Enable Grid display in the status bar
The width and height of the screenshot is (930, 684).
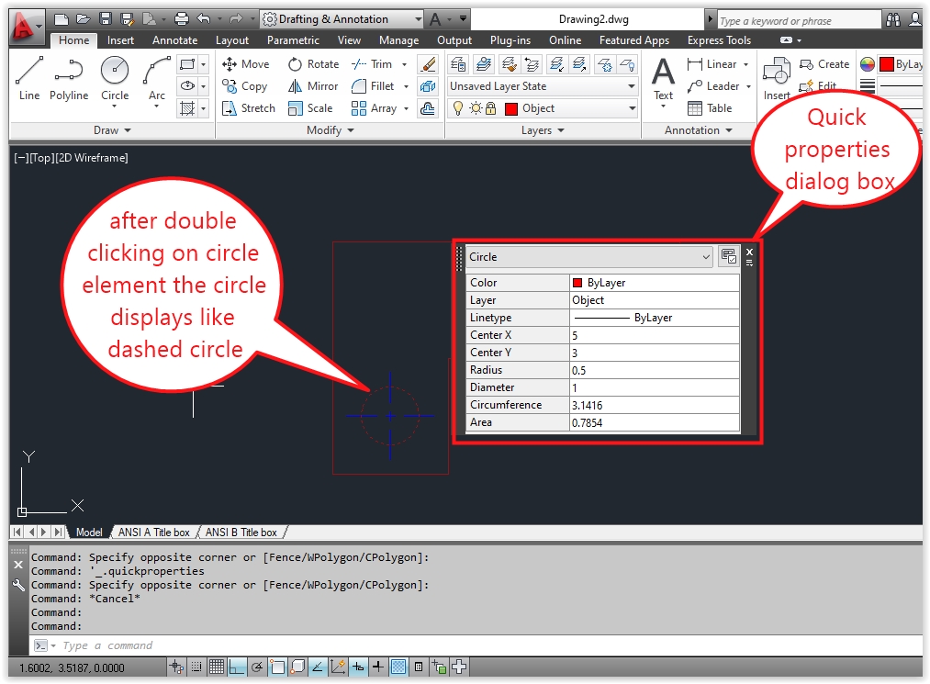click(x=215, y=667)
